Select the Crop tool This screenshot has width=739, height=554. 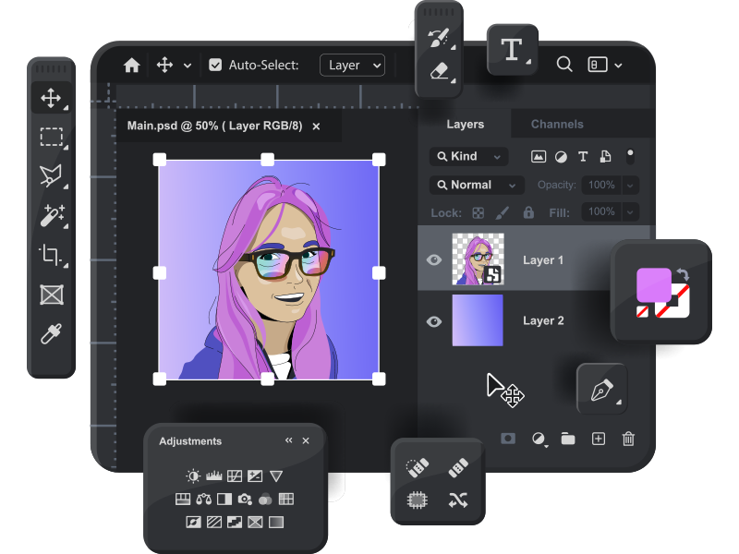pyautogui.click(x=51, y=255)
